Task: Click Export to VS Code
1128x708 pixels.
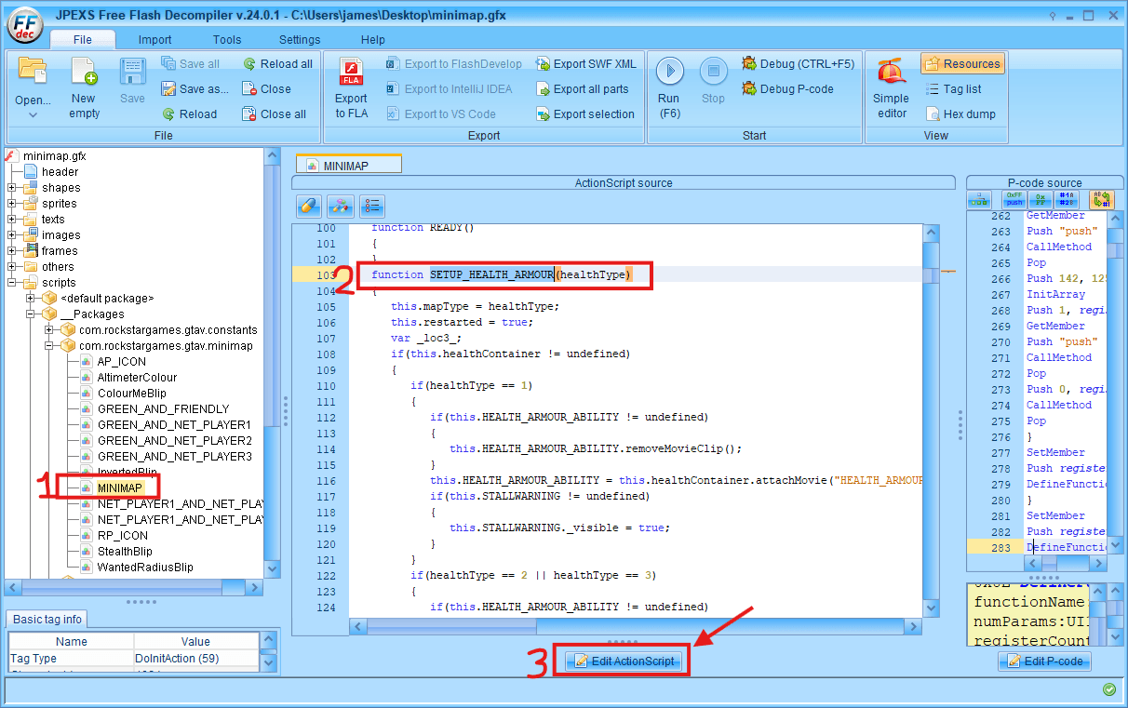Action: pyautogui.click(x=440, y=114)
